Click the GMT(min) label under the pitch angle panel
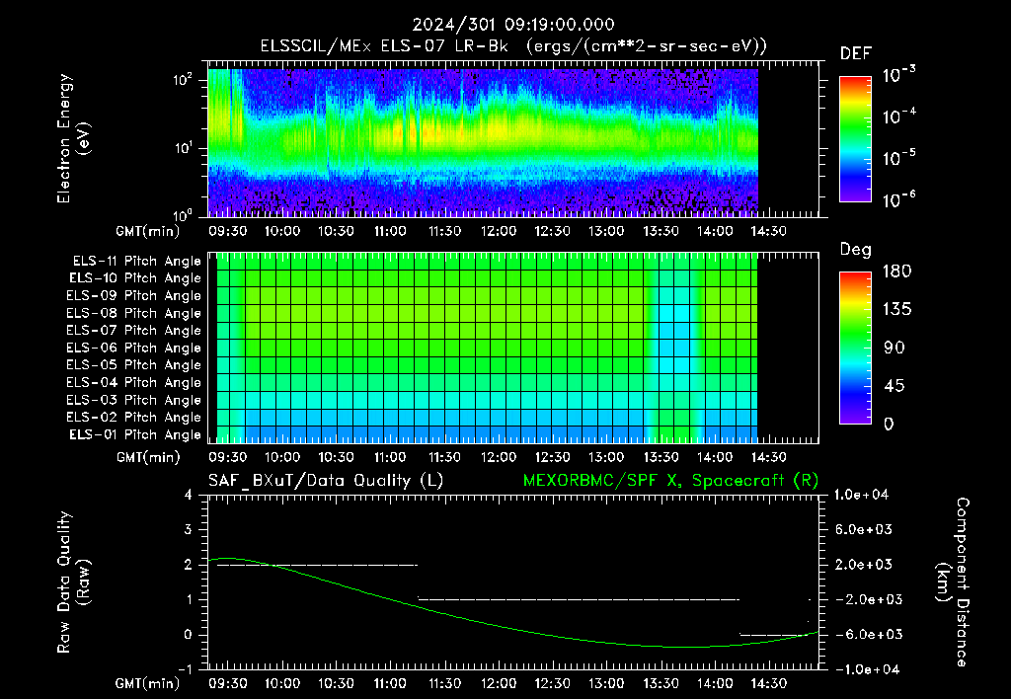Image resolution: width=1011 pixels, height=699 pixels. 148,458
